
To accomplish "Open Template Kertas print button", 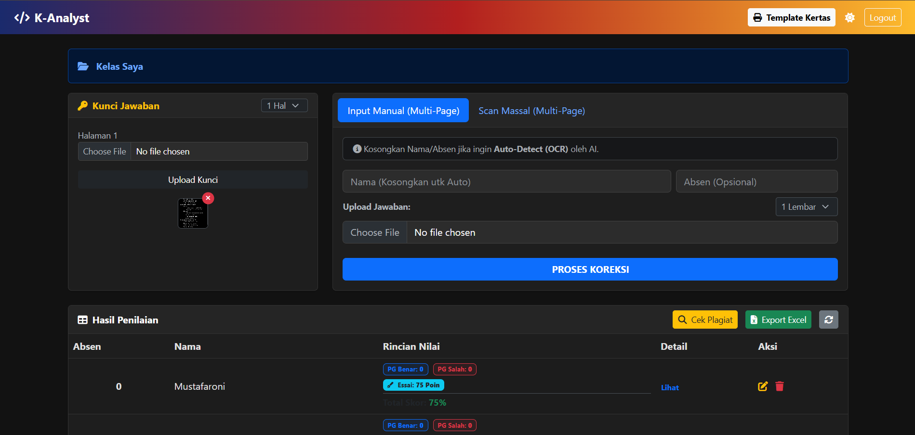I will (791, 18).
